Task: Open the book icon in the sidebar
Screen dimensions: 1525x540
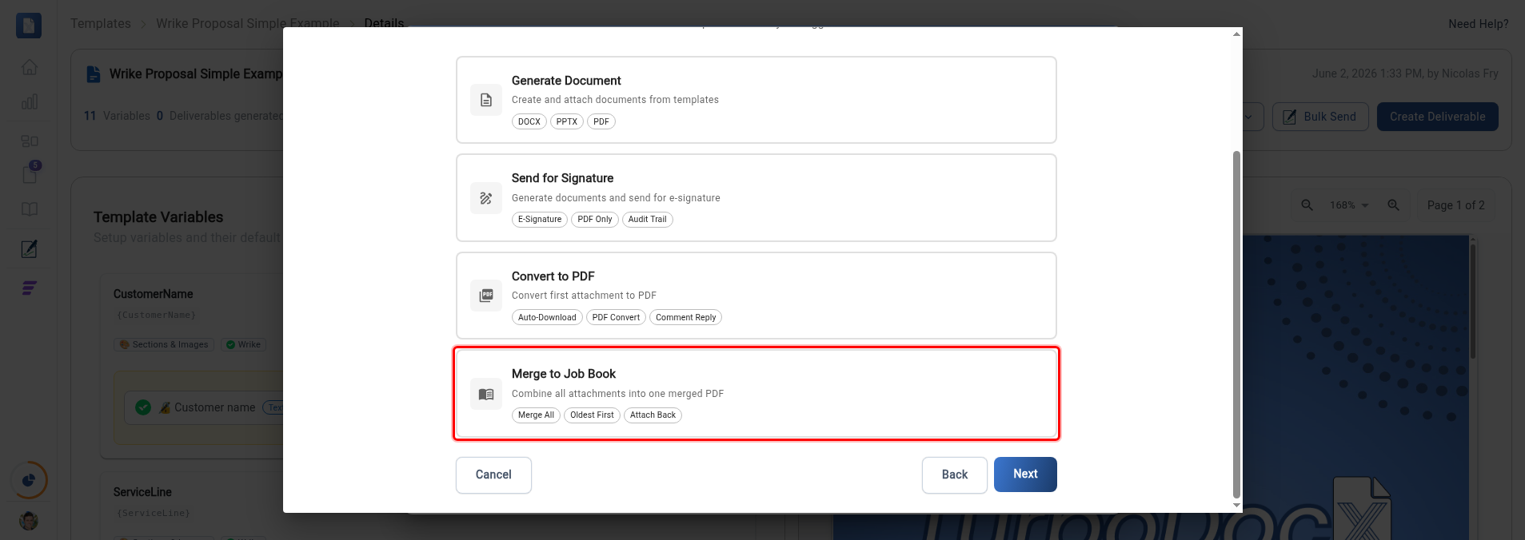Action: 30,209
